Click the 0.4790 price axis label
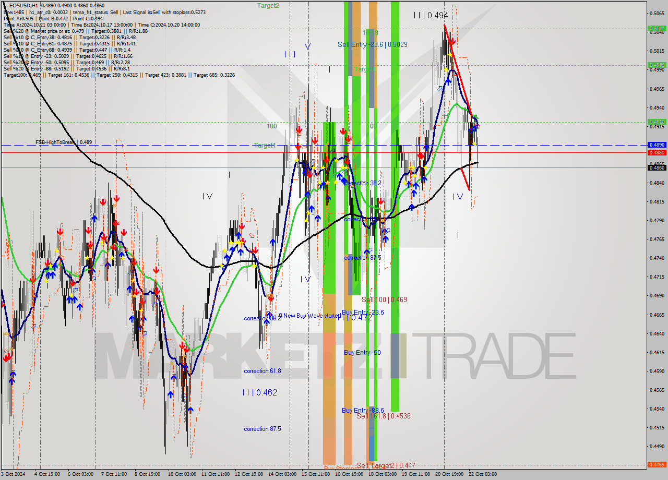The image size is (668, 480). (657, 220)
